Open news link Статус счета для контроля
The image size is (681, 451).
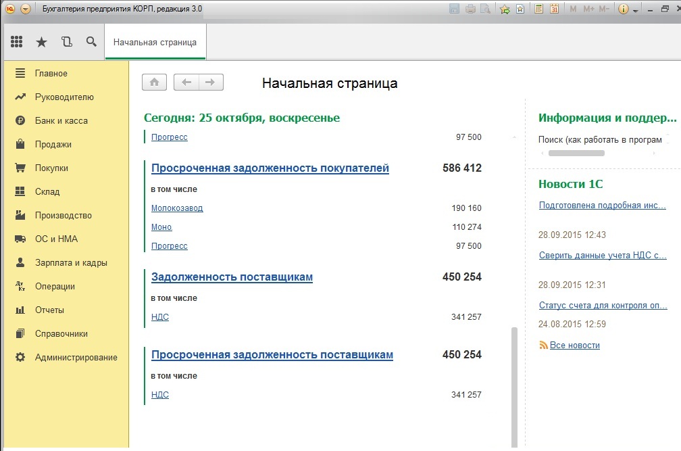tap(603, 306)
